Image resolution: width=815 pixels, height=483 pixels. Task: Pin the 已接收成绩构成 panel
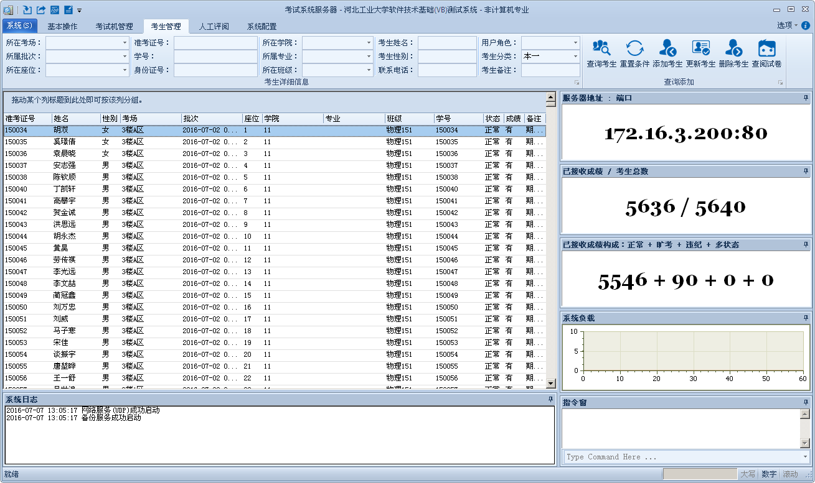point(806,245)
